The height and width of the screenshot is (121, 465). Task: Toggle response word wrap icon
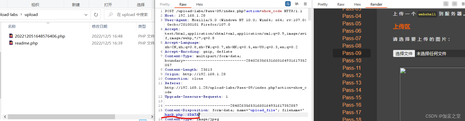tap(446, 4)
